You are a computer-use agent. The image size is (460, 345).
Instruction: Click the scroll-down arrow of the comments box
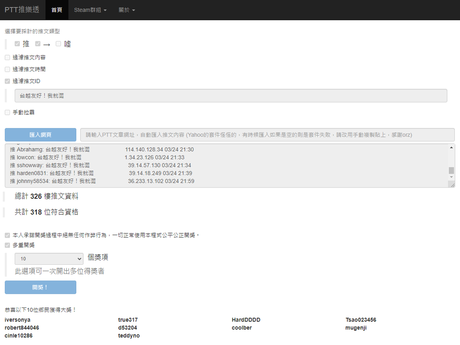tap(451, 177)
